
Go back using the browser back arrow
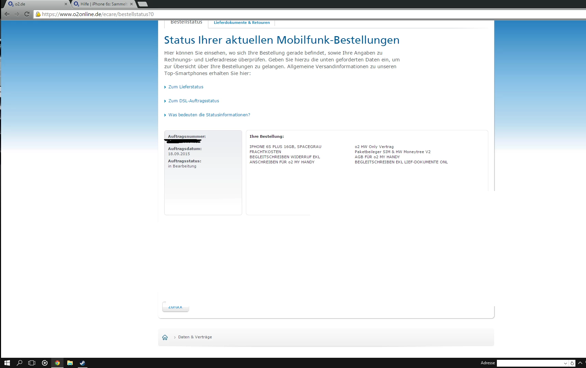pos(7,14)
